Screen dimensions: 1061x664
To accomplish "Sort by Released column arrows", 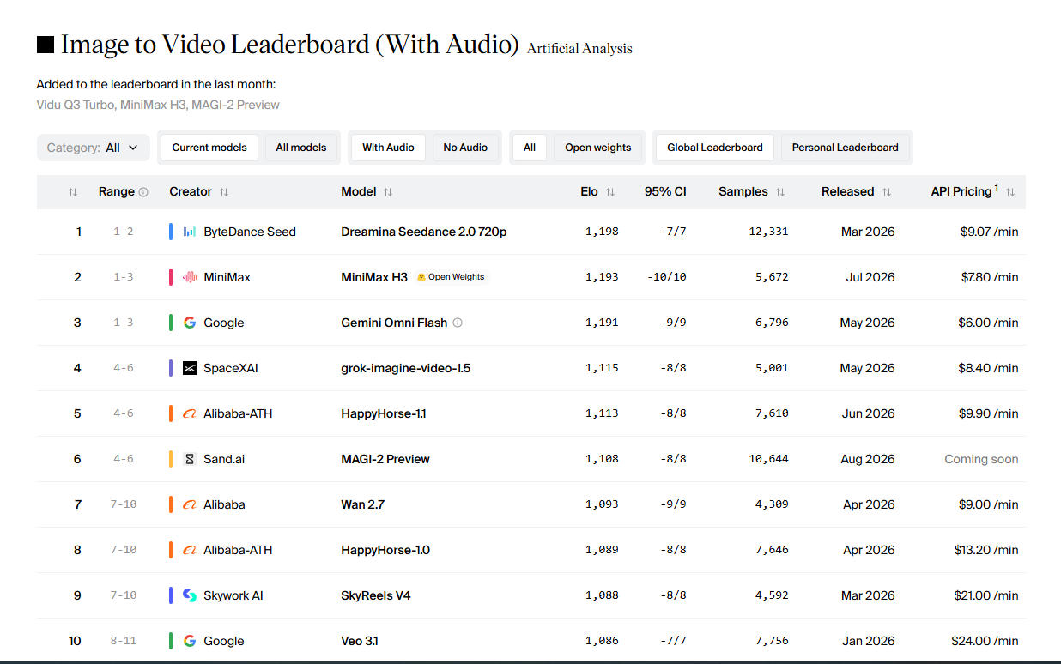I will [x=887, y=192].
